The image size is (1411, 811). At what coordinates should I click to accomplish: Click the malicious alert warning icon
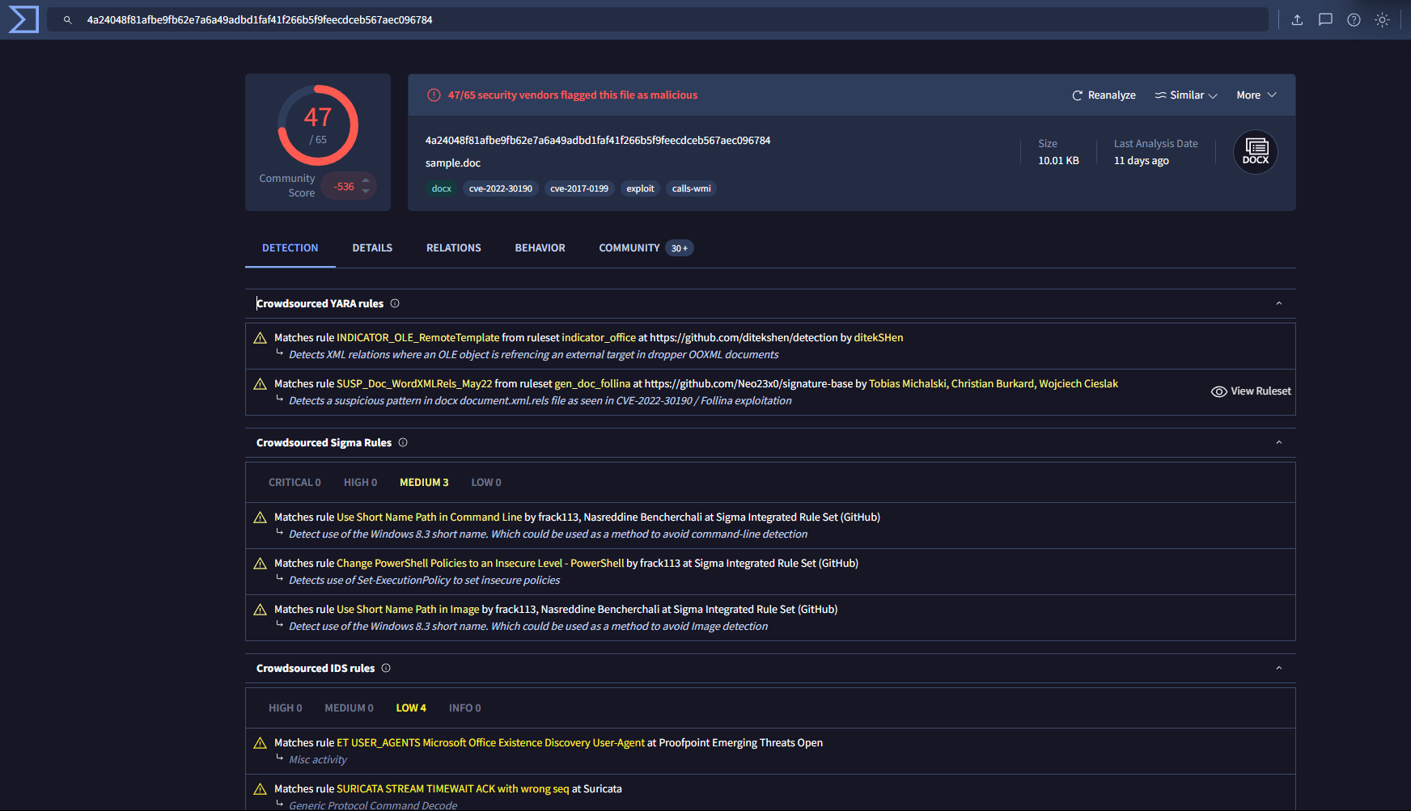(x=434, y=95)
